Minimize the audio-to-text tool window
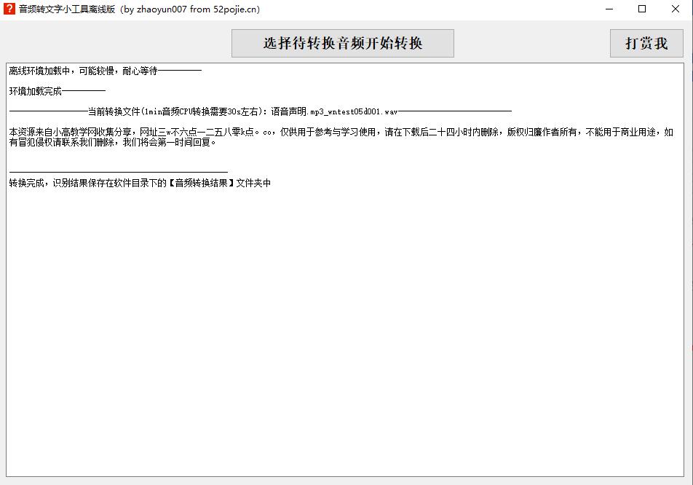 click(x=609, y=9)
